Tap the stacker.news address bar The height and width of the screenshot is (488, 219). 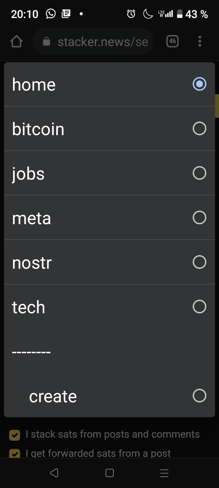(102, 42)
